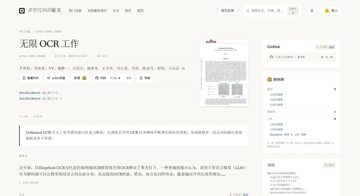Click the Hugging Face emoji beside 拥抱脸
The height and width of the screenshot is (196, 360).
(x=270, y=79)
